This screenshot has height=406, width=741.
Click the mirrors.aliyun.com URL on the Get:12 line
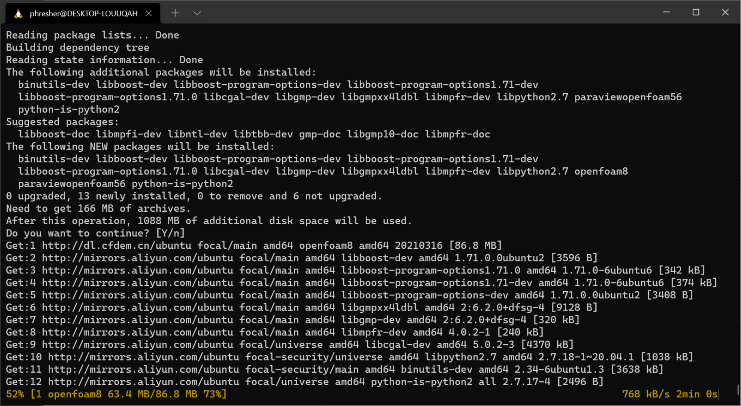pyautogui.click(x=143, y=382)
